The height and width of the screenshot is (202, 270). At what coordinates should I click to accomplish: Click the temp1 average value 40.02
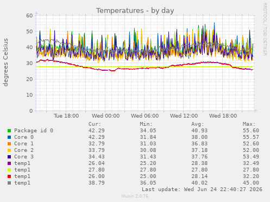pos(199,183)
